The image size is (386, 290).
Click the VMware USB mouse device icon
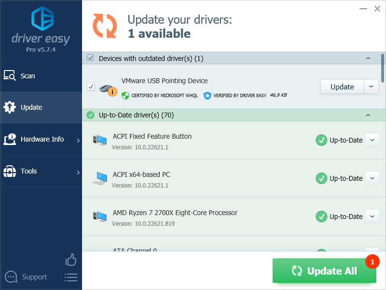pos(108,89)
